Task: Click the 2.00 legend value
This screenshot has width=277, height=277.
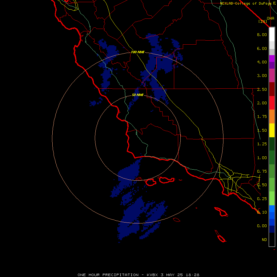Action: tap(262, 103)
